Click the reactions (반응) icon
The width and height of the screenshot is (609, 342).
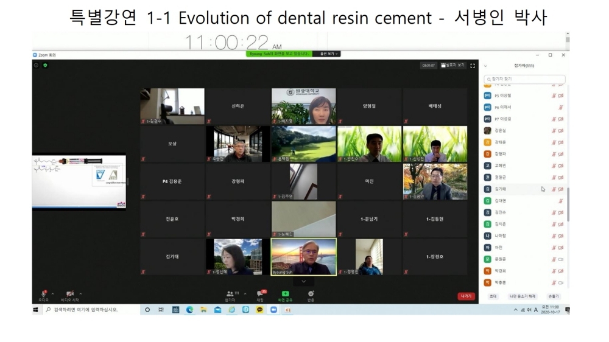pyautogui.click(x=311, y=293)
